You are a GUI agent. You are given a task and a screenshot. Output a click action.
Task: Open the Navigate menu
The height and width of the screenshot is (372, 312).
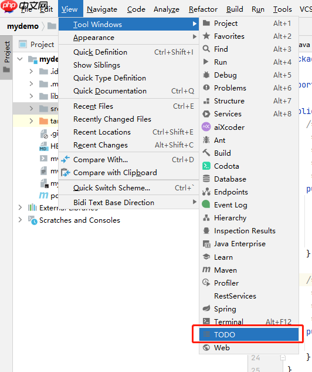click(x=102, y=9)
